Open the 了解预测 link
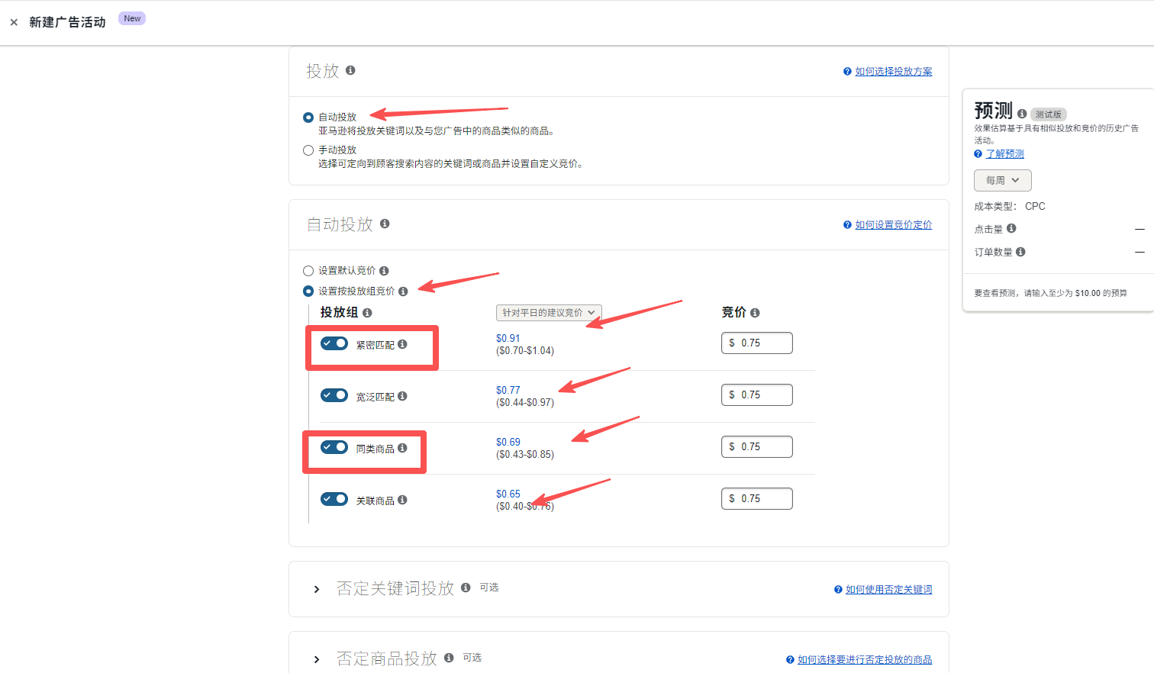 [1004, 154]
